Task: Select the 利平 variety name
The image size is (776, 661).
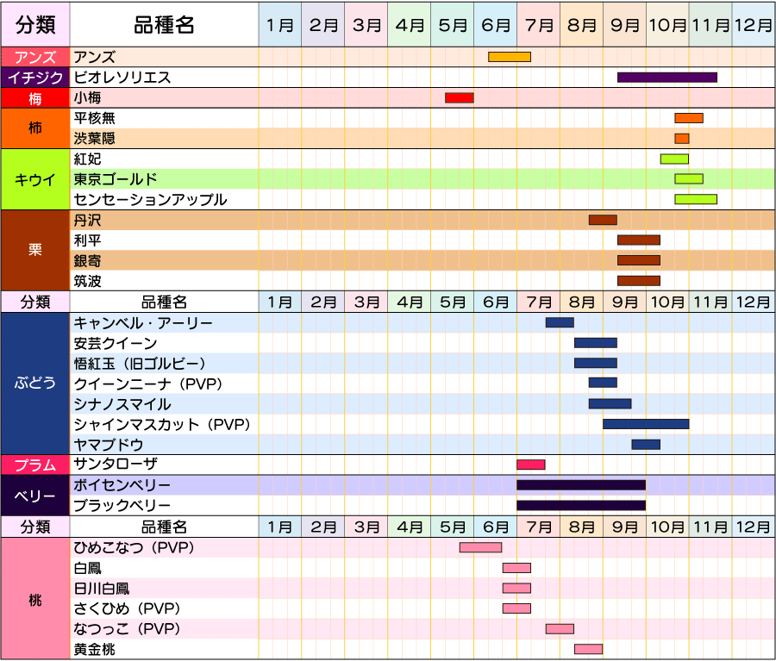Action: (x=87, y=240)
